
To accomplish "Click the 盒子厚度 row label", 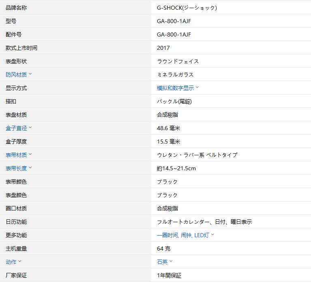I will (16, 141).
